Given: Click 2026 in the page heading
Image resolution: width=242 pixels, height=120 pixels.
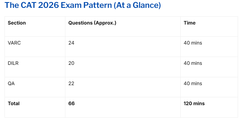Looking at the screenshot, I should click(48, 5).
